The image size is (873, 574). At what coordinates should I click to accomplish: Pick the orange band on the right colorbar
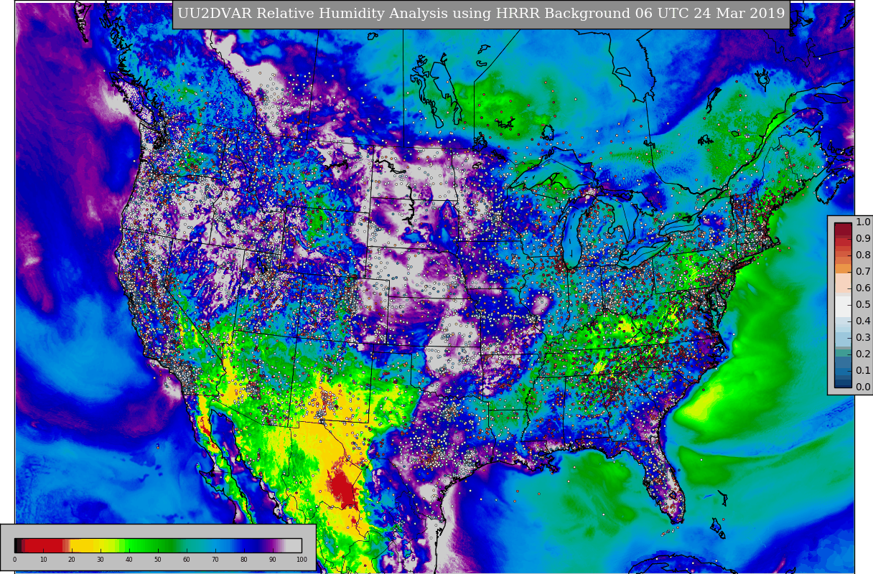[843, 269]
